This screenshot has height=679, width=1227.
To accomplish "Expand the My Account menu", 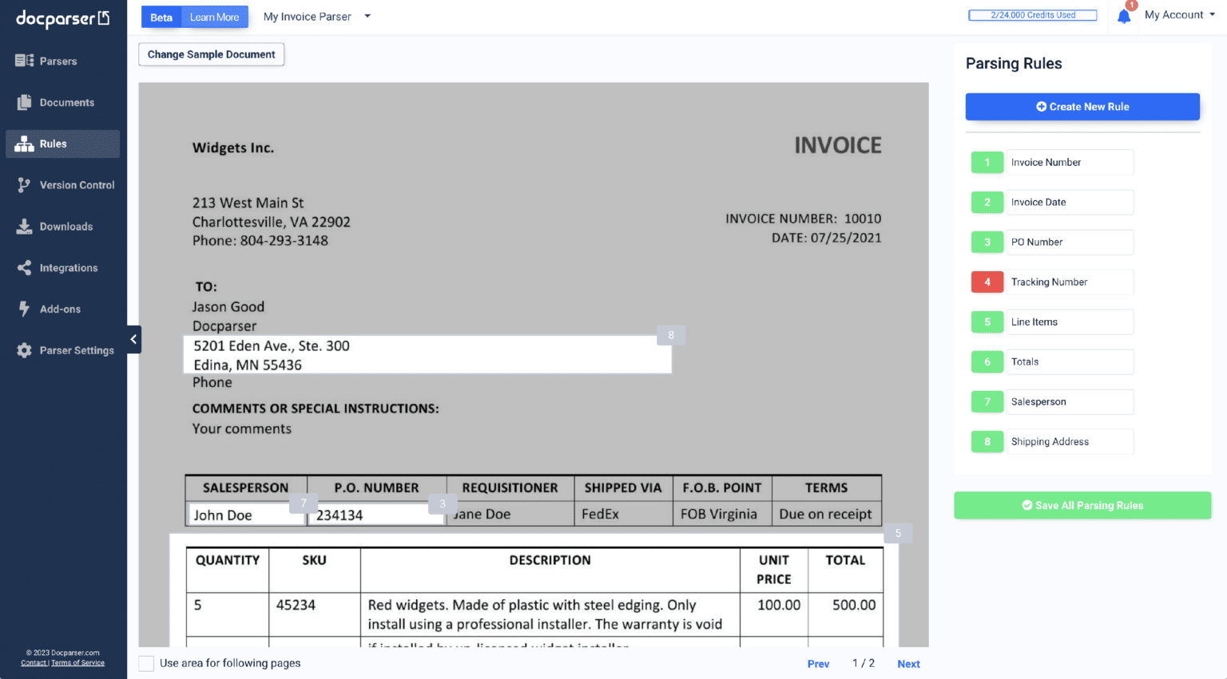I will [1180, 14].
